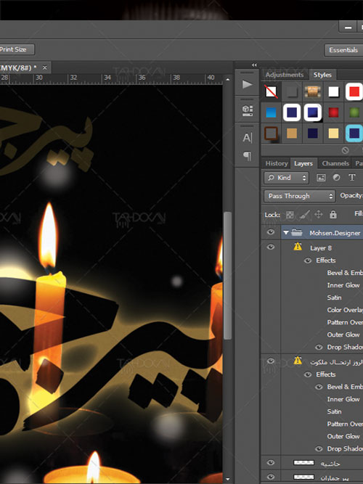The width and height of the screenshot is (363, 484).
Task: Hide the روز ارتحال ملکوت text layer
Action: click(271, 361)
